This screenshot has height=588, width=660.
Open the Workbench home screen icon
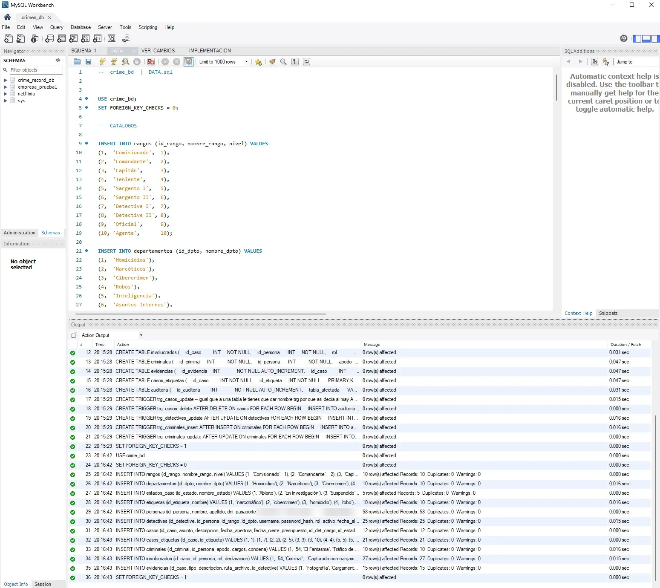pyautogui.click(x=7, y=17)
